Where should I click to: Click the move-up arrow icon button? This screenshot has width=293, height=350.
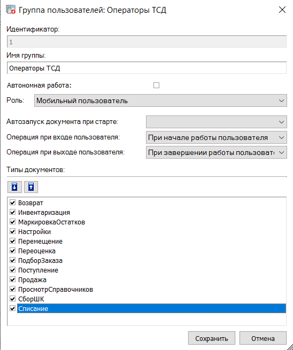[x=31, y=187]
